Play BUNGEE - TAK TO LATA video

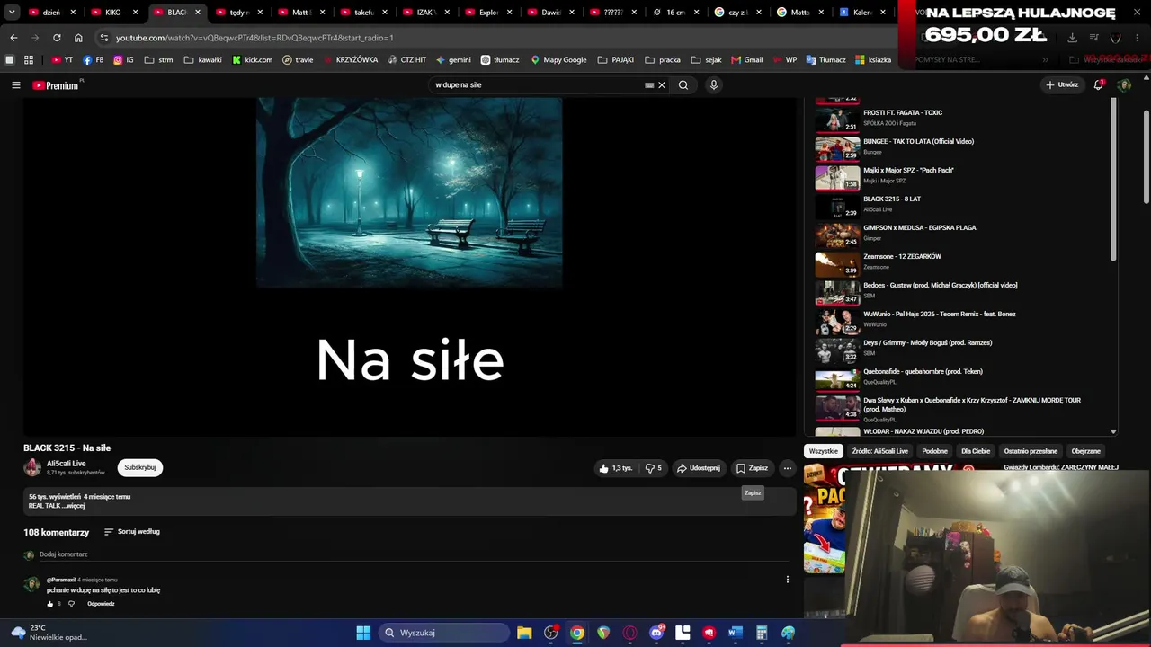point(918,141)
